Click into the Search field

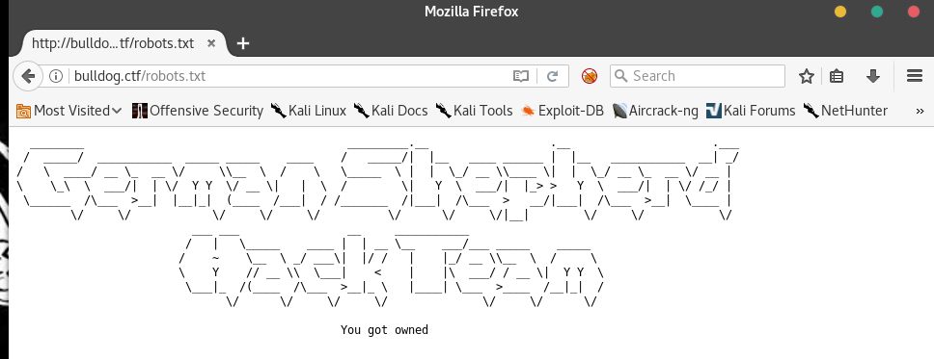698,76
